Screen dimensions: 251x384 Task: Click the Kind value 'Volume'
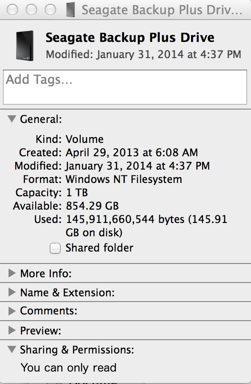pyautogui.click(x=85, y=139)
